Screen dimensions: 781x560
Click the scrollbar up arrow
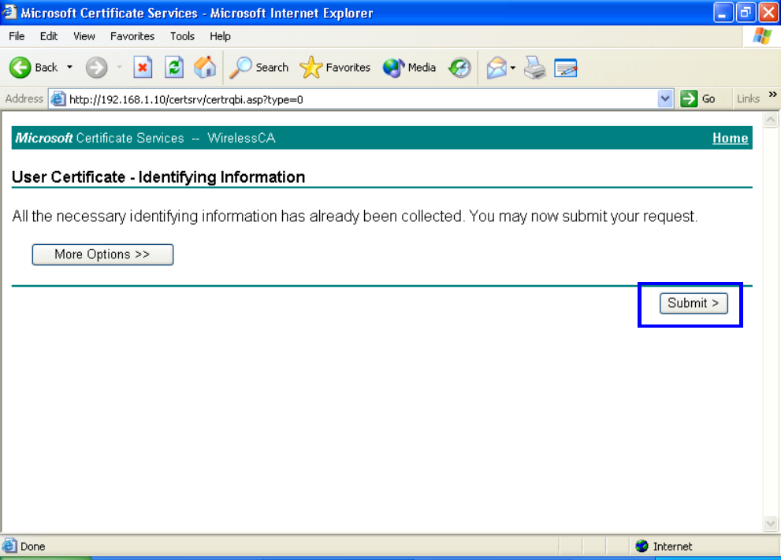(x=771, y=120)
